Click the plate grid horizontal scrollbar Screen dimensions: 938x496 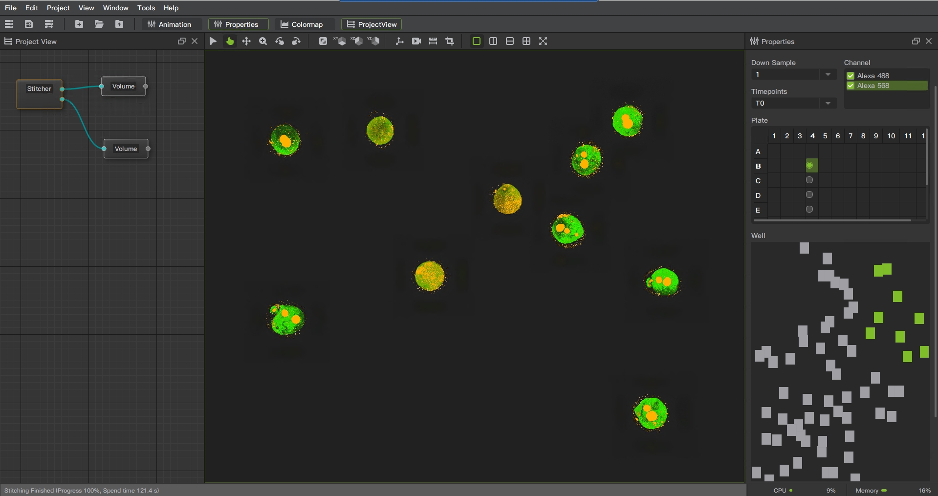click(x=832, y=220)
